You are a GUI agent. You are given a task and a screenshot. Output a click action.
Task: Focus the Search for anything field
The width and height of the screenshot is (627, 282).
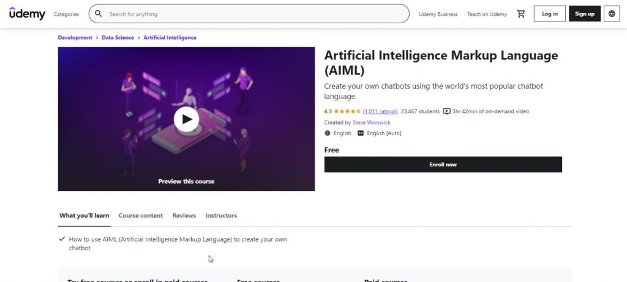pos(249,13)
